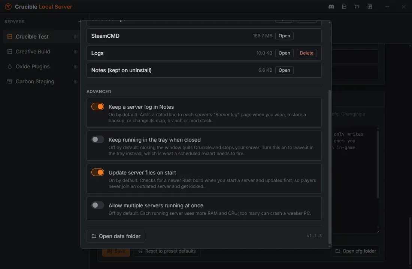Screen dimensions: 412x269
Task: Open the sliders icon on Oxide Plugins row
Action: coord(76,67)
